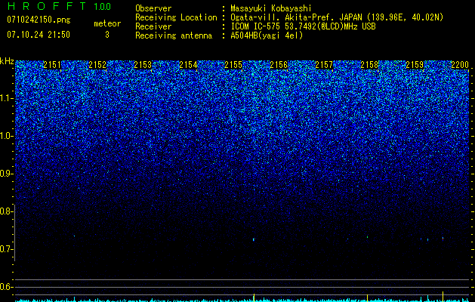Image resolution: width=475 pixels, height=302 pixels.
Task: Click the kHz axis unit label
Action: tap(7, 61)
